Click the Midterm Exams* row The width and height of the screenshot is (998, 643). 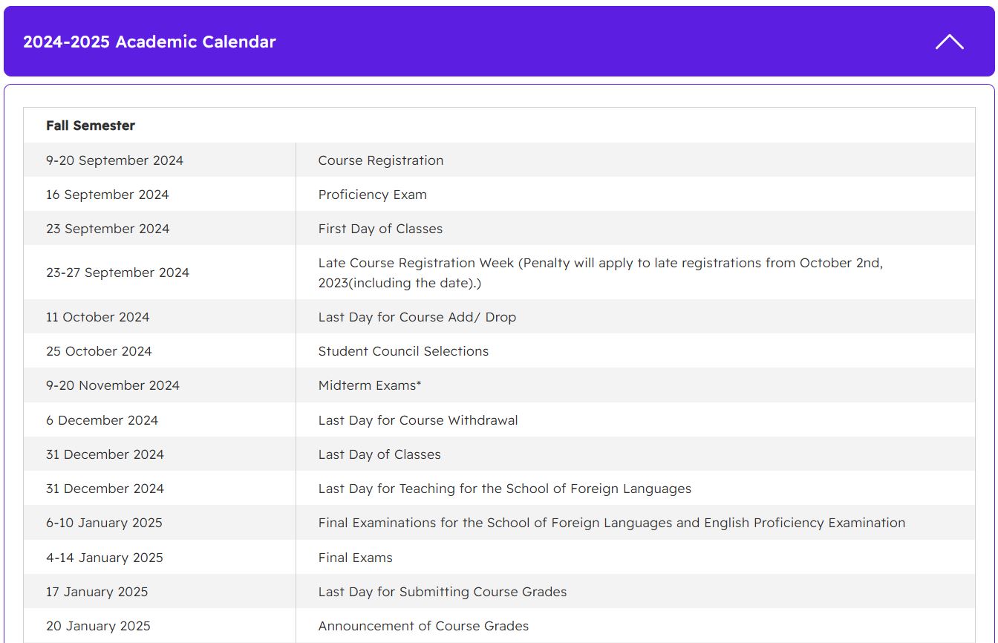click(x=499, y=385)
